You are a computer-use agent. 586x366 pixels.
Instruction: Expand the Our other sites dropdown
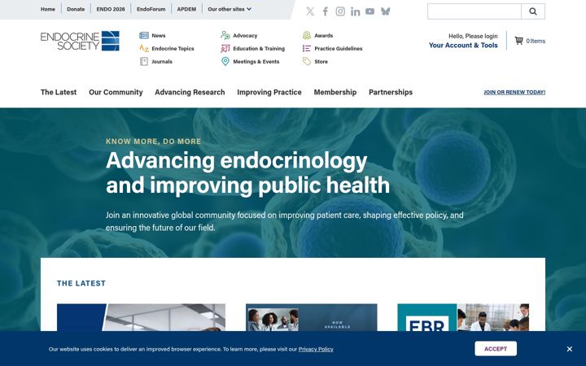230,9
